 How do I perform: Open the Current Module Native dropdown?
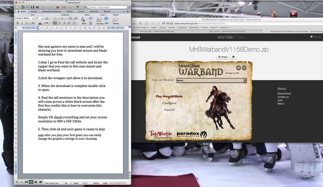pos(212,81)
